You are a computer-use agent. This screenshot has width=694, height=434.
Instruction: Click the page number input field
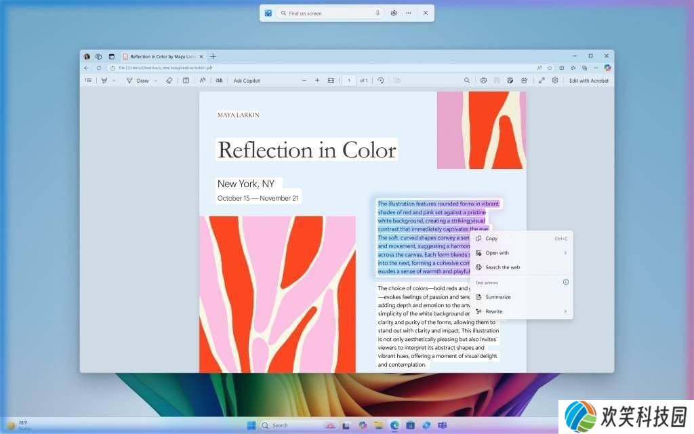[349, 81]
